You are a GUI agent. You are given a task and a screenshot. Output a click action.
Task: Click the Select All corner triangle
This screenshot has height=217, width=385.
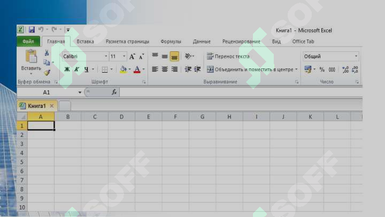tap(23, 117)
